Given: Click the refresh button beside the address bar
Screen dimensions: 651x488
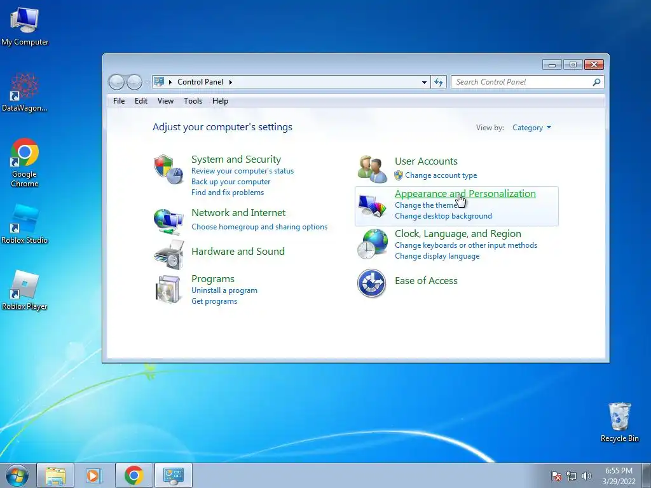Looking at the screenshot, I should point(439,82).
